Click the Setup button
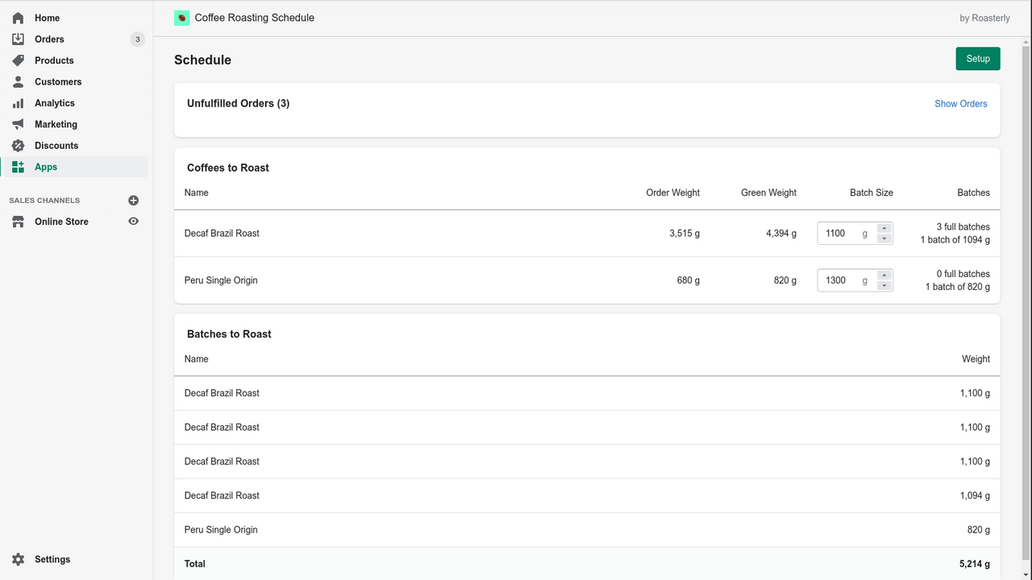1032x580 pixels. pos(977,58)
